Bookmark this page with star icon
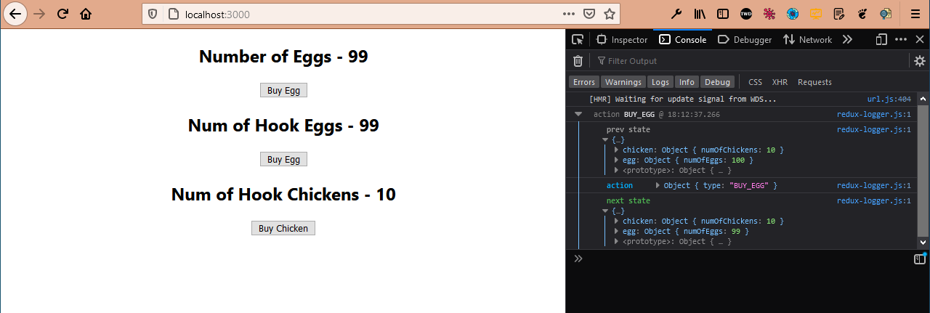Viewport: 930px width, 313px height. tap(610, 14)
